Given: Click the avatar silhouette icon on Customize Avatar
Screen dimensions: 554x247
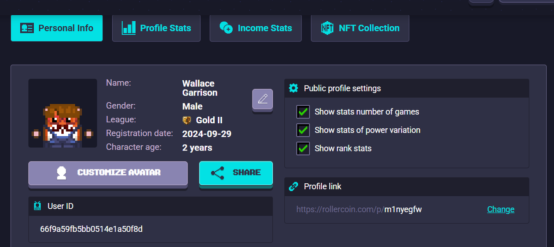Looking at the screenshot, I should click(x=62, y=173).
